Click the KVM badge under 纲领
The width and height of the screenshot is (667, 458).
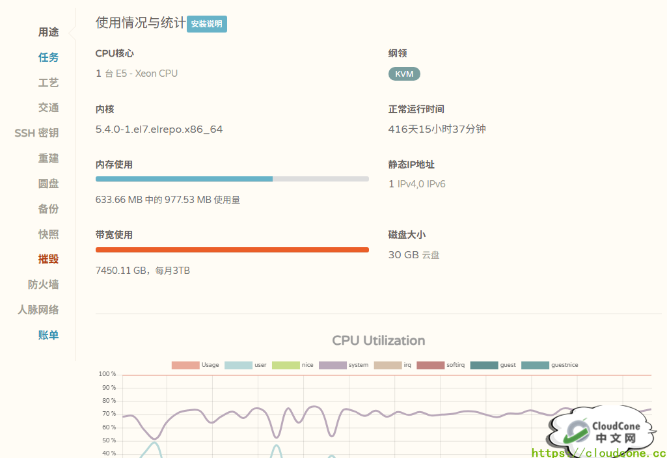(403, 74)
